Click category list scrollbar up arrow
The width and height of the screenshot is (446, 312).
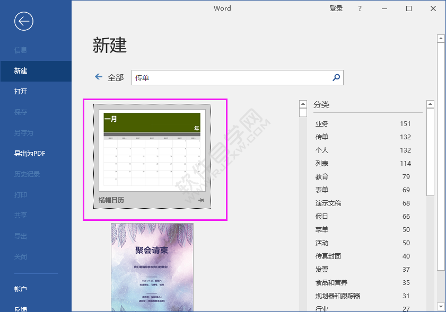click(x=431, y=104)
